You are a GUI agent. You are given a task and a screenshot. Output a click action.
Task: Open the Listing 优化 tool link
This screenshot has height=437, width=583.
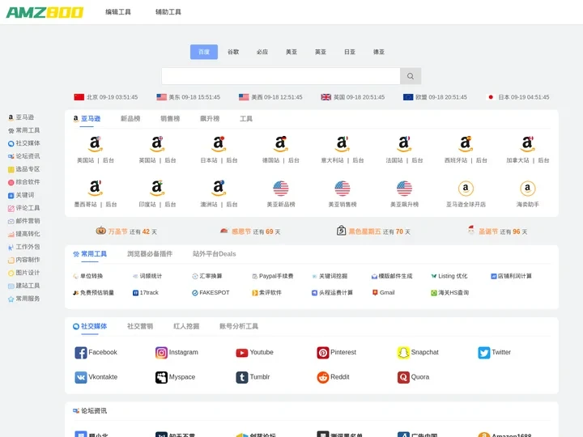tap(449, 276)
